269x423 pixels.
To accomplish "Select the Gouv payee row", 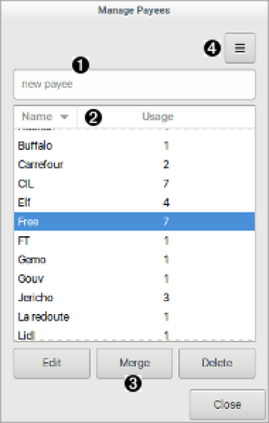I will [134, 278].
